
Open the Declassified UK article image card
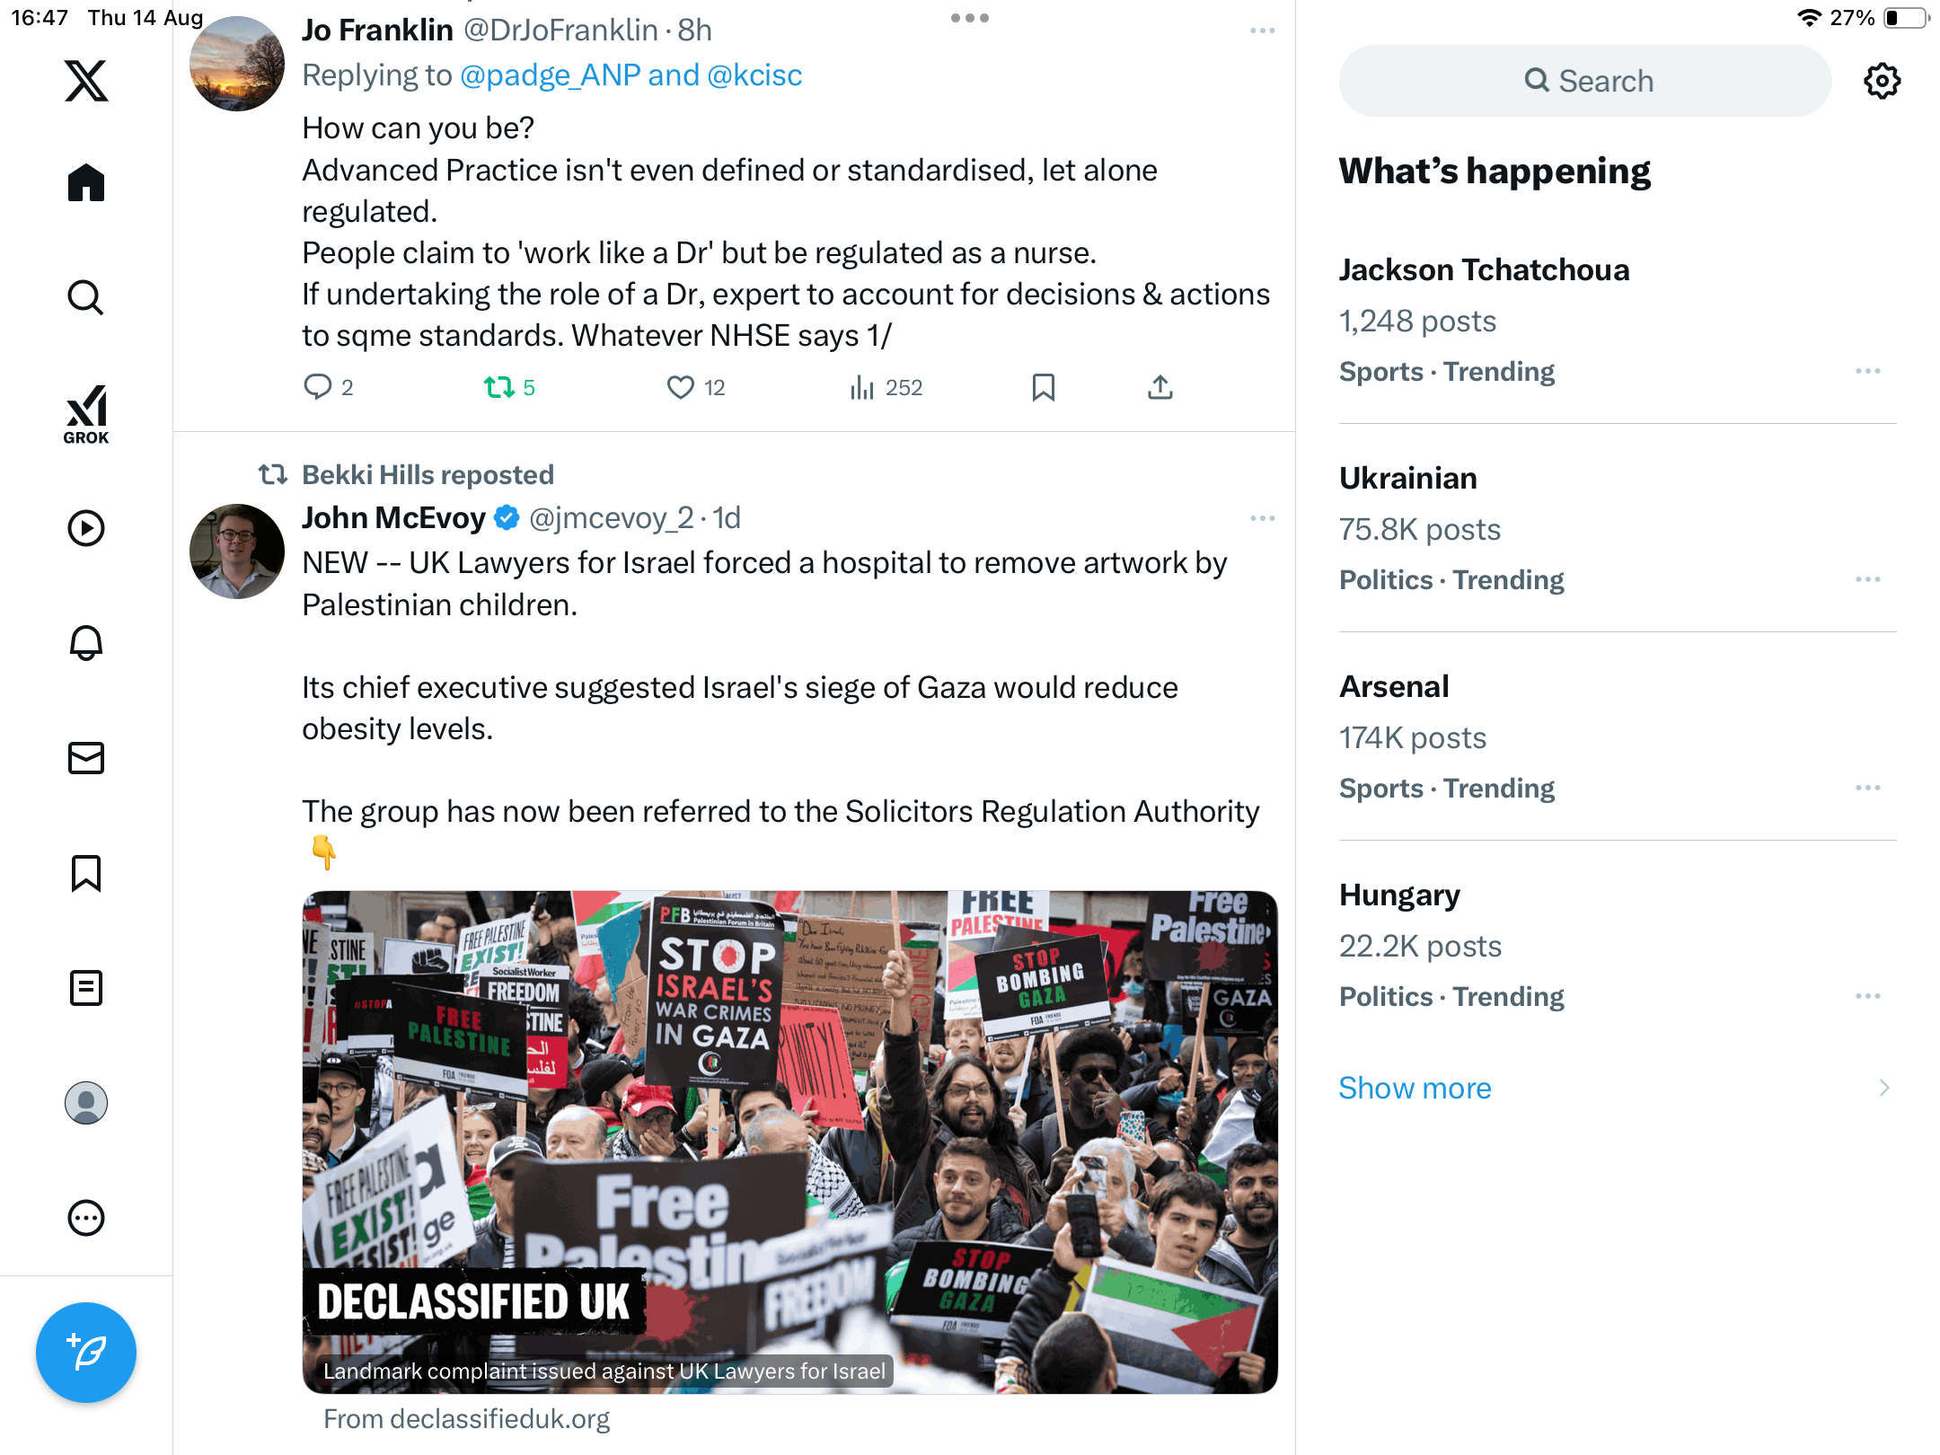pos(790,1142)
